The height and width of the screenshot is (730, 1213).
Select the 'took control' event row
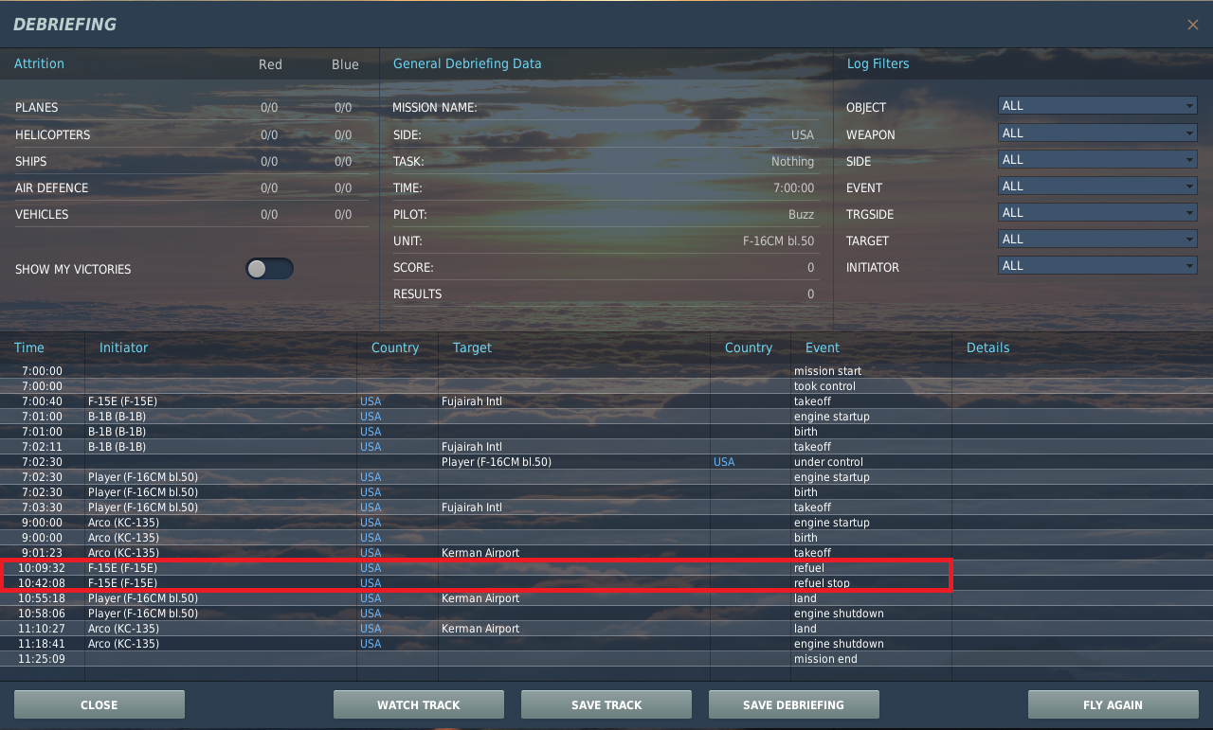pos(606,386)
